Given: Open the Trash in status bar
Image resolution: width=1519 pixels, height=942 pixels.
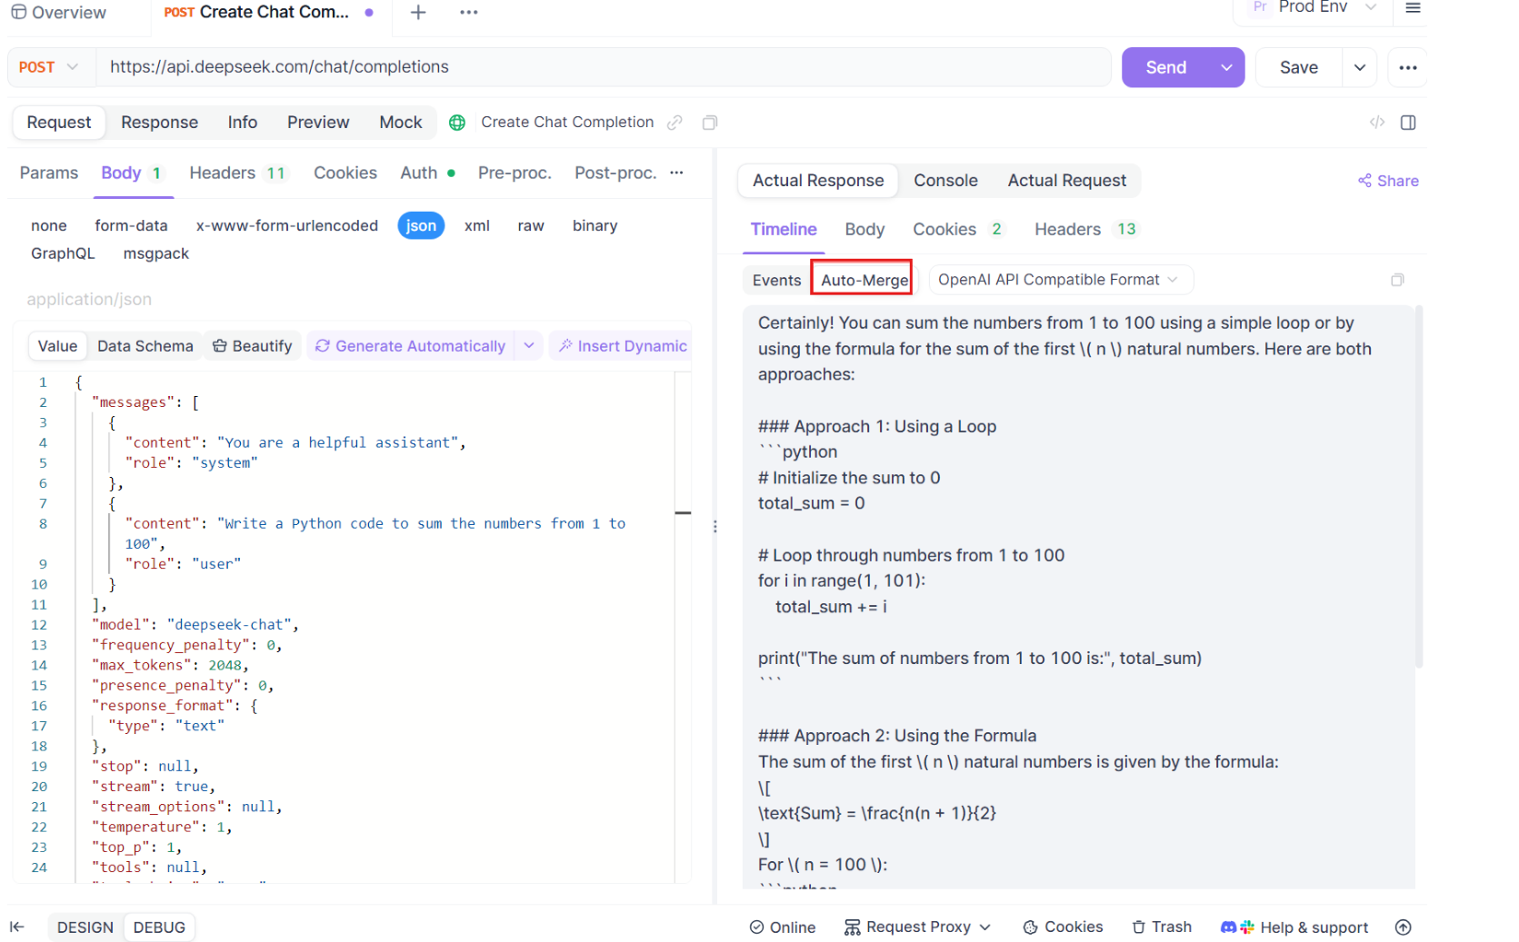Looking at the screenshot, I should [x=1162, y=927].
